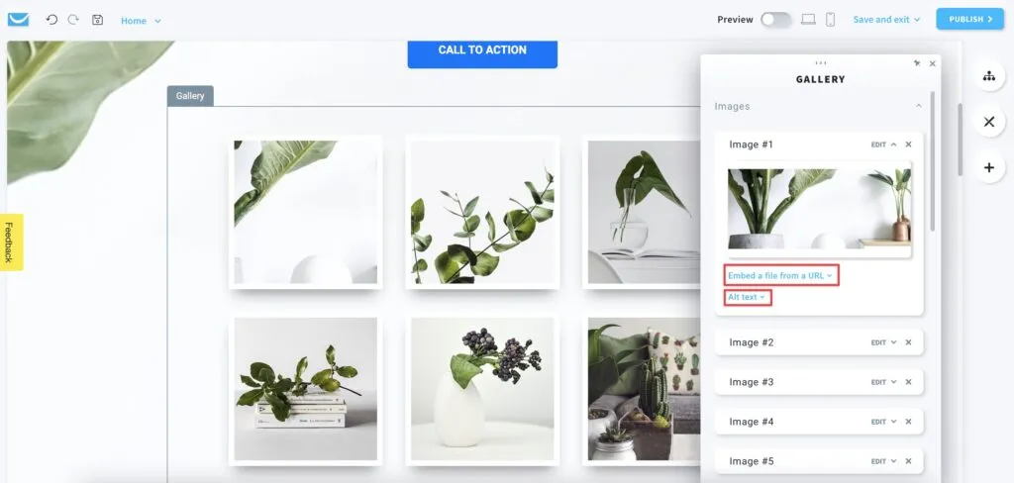The height and width of the screenshot is (483, 1014).
Task: Switch to mobile view icon
Action: click(x=831, y=20)
